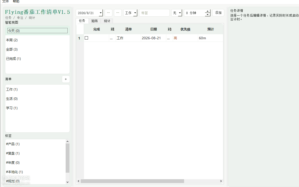This screenshot has height=187, width=299.
Task: Click the Flying番茄工作清单V1.5 title
Action: click(37, 12)
